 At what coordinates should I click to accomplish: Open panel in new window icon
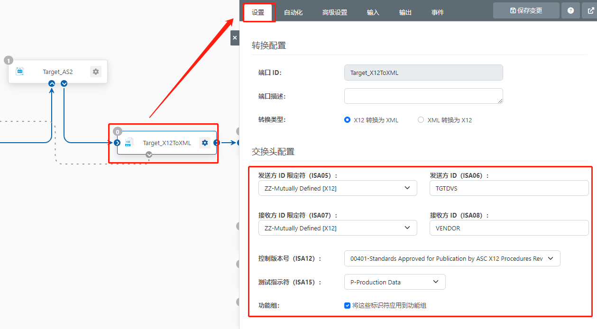tap(589, 10)
